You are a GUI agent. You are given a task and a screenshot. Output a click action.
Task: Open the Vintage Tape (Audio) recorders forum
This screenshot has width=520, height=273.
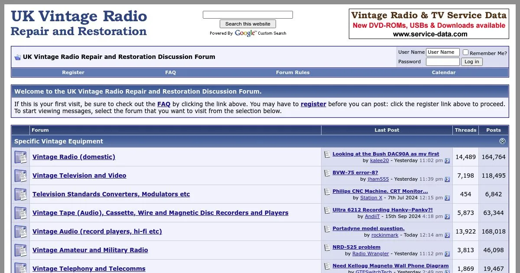[x=160, y=213]
